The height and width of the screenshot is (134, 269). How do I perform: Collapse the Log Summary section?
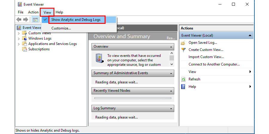(171, 108)
